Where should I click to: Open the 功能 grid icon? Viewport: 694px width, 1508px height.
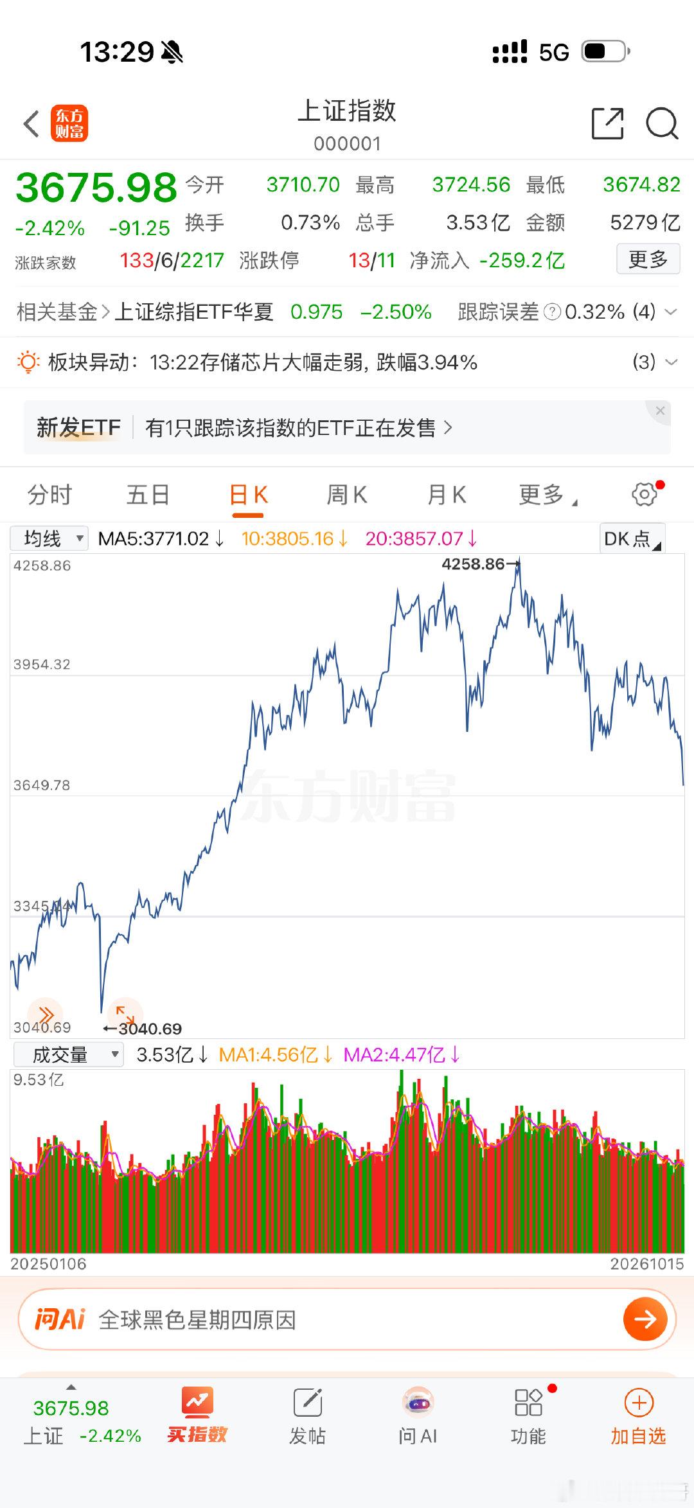click(528, 1402)
